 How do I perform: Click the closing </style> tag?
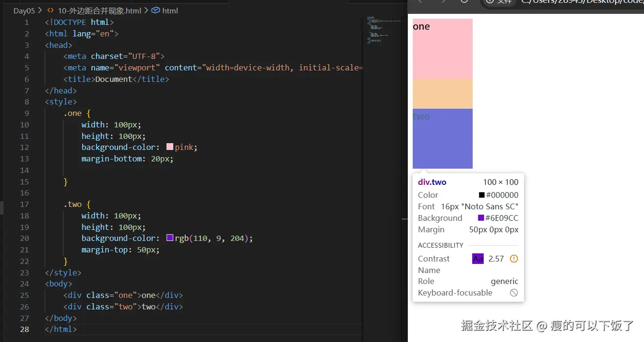pos(63,273)
